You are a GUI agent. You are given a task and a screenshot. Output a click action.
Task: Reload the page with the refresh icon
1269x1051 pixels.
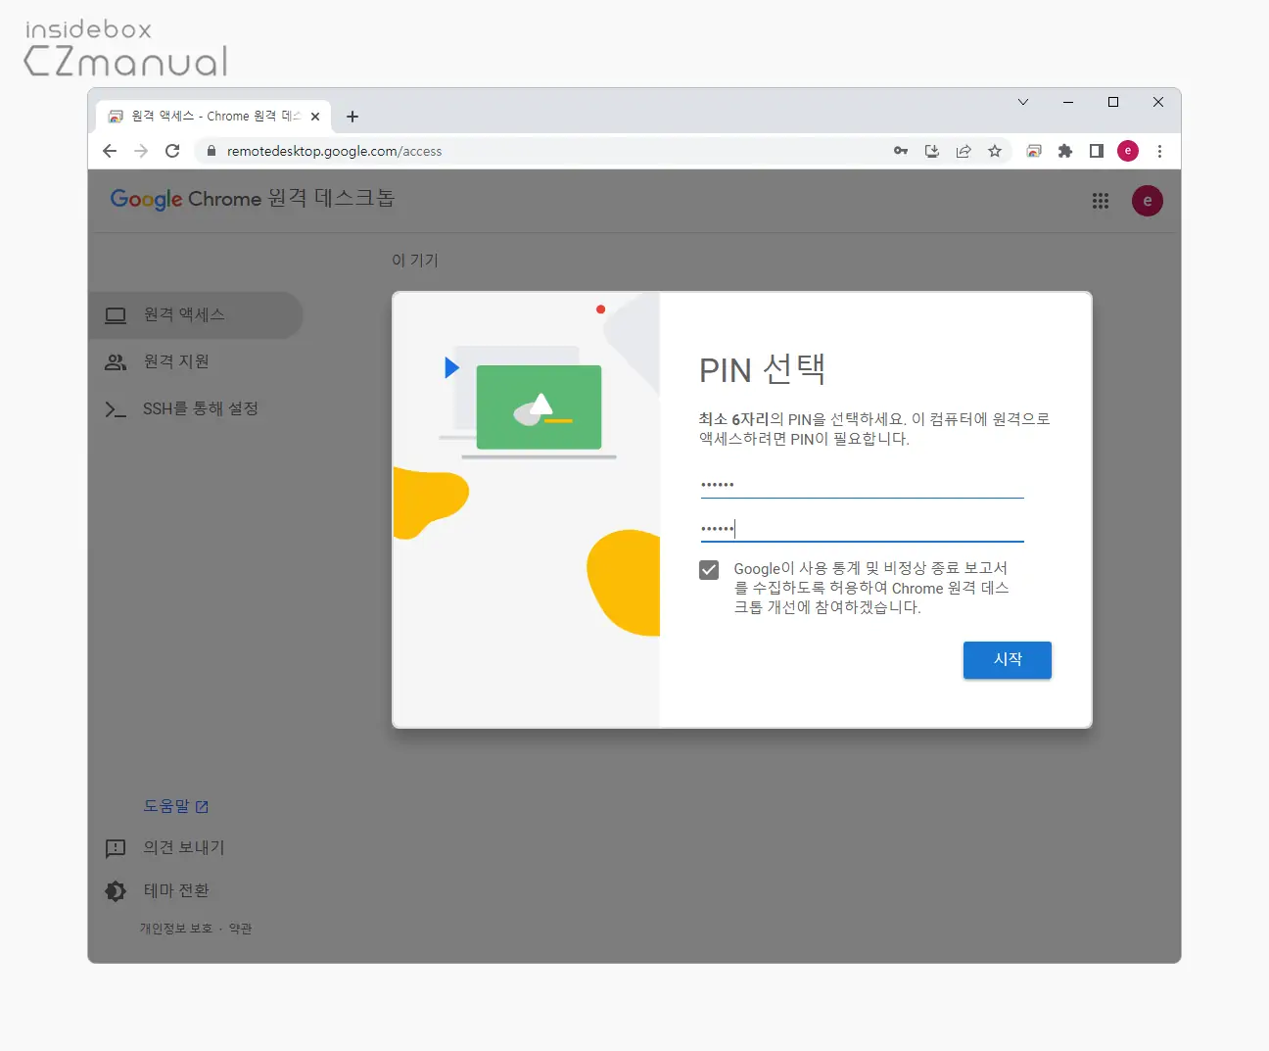172,151
